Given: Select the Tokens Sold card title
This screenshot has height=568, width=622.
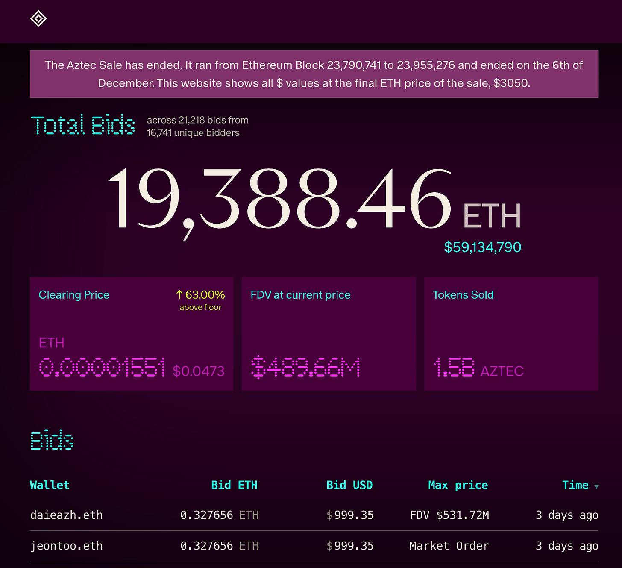Looking at the screenshot, I should (463, 295).
